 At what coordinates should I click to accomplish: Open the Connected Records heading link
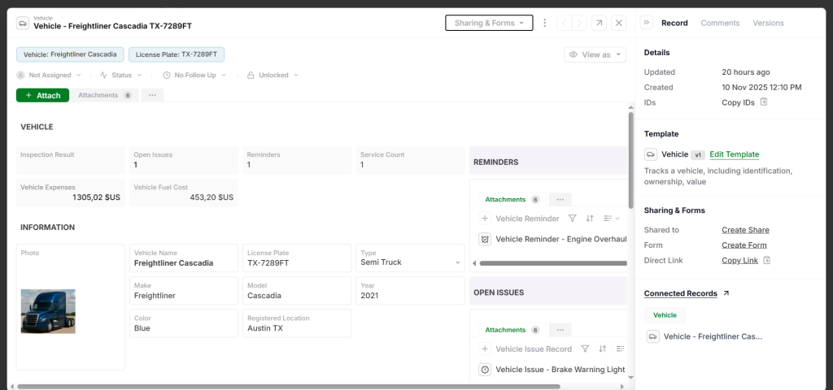(681, 293)
